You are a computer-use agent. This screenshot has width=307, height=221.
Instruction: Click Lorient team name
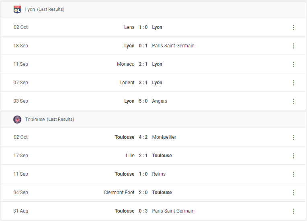coord(127,83)
